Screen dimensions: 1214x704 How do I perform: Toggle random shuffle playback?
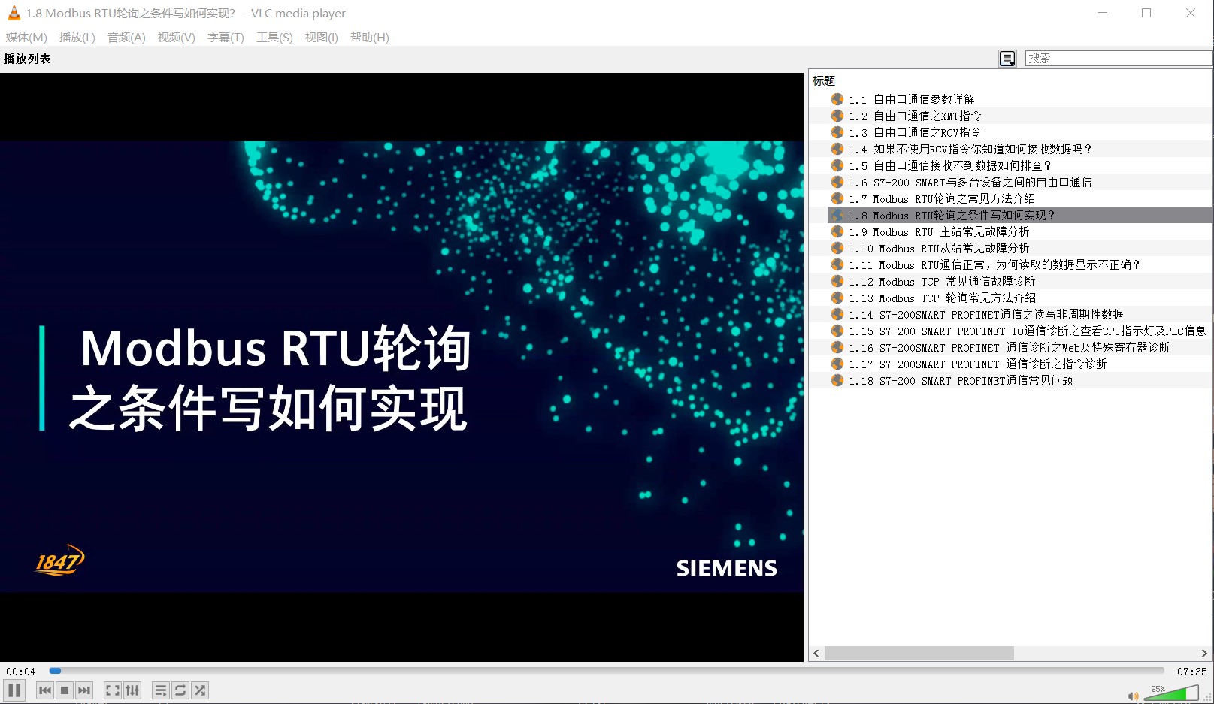200,690
